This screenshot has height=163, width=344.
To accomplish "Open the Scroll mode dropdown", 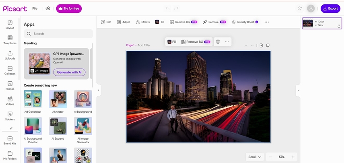I will (255, 157).
